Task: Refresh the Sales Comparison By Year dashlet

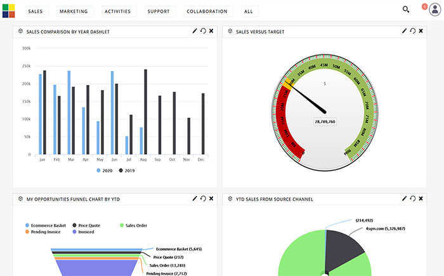Action: pyautogui.click(x=203, y=31)
